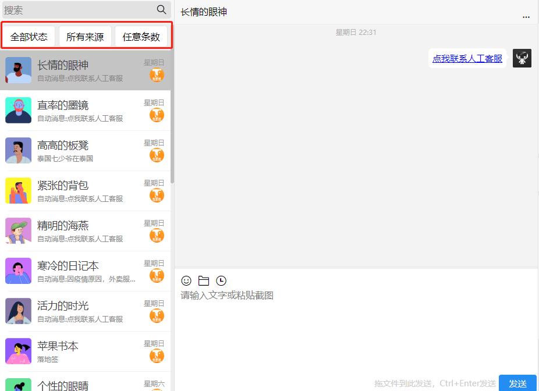Click the robot avatar next to the auto message
Viewport: 539px width, 391px height.
click(x=522, y=58)
